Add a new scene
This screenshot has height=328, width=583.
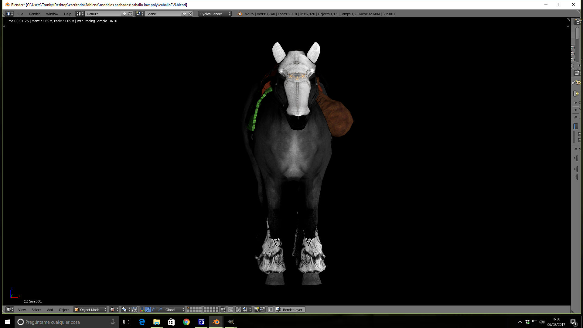pos(184,14)
